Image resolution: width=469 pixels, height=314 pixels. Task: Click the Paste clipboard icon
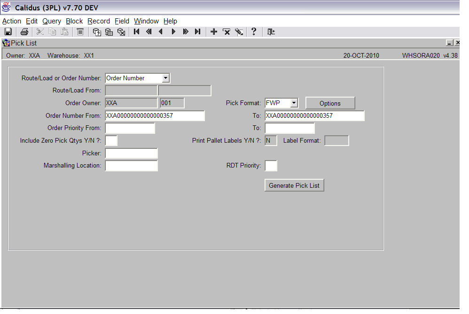64,31
